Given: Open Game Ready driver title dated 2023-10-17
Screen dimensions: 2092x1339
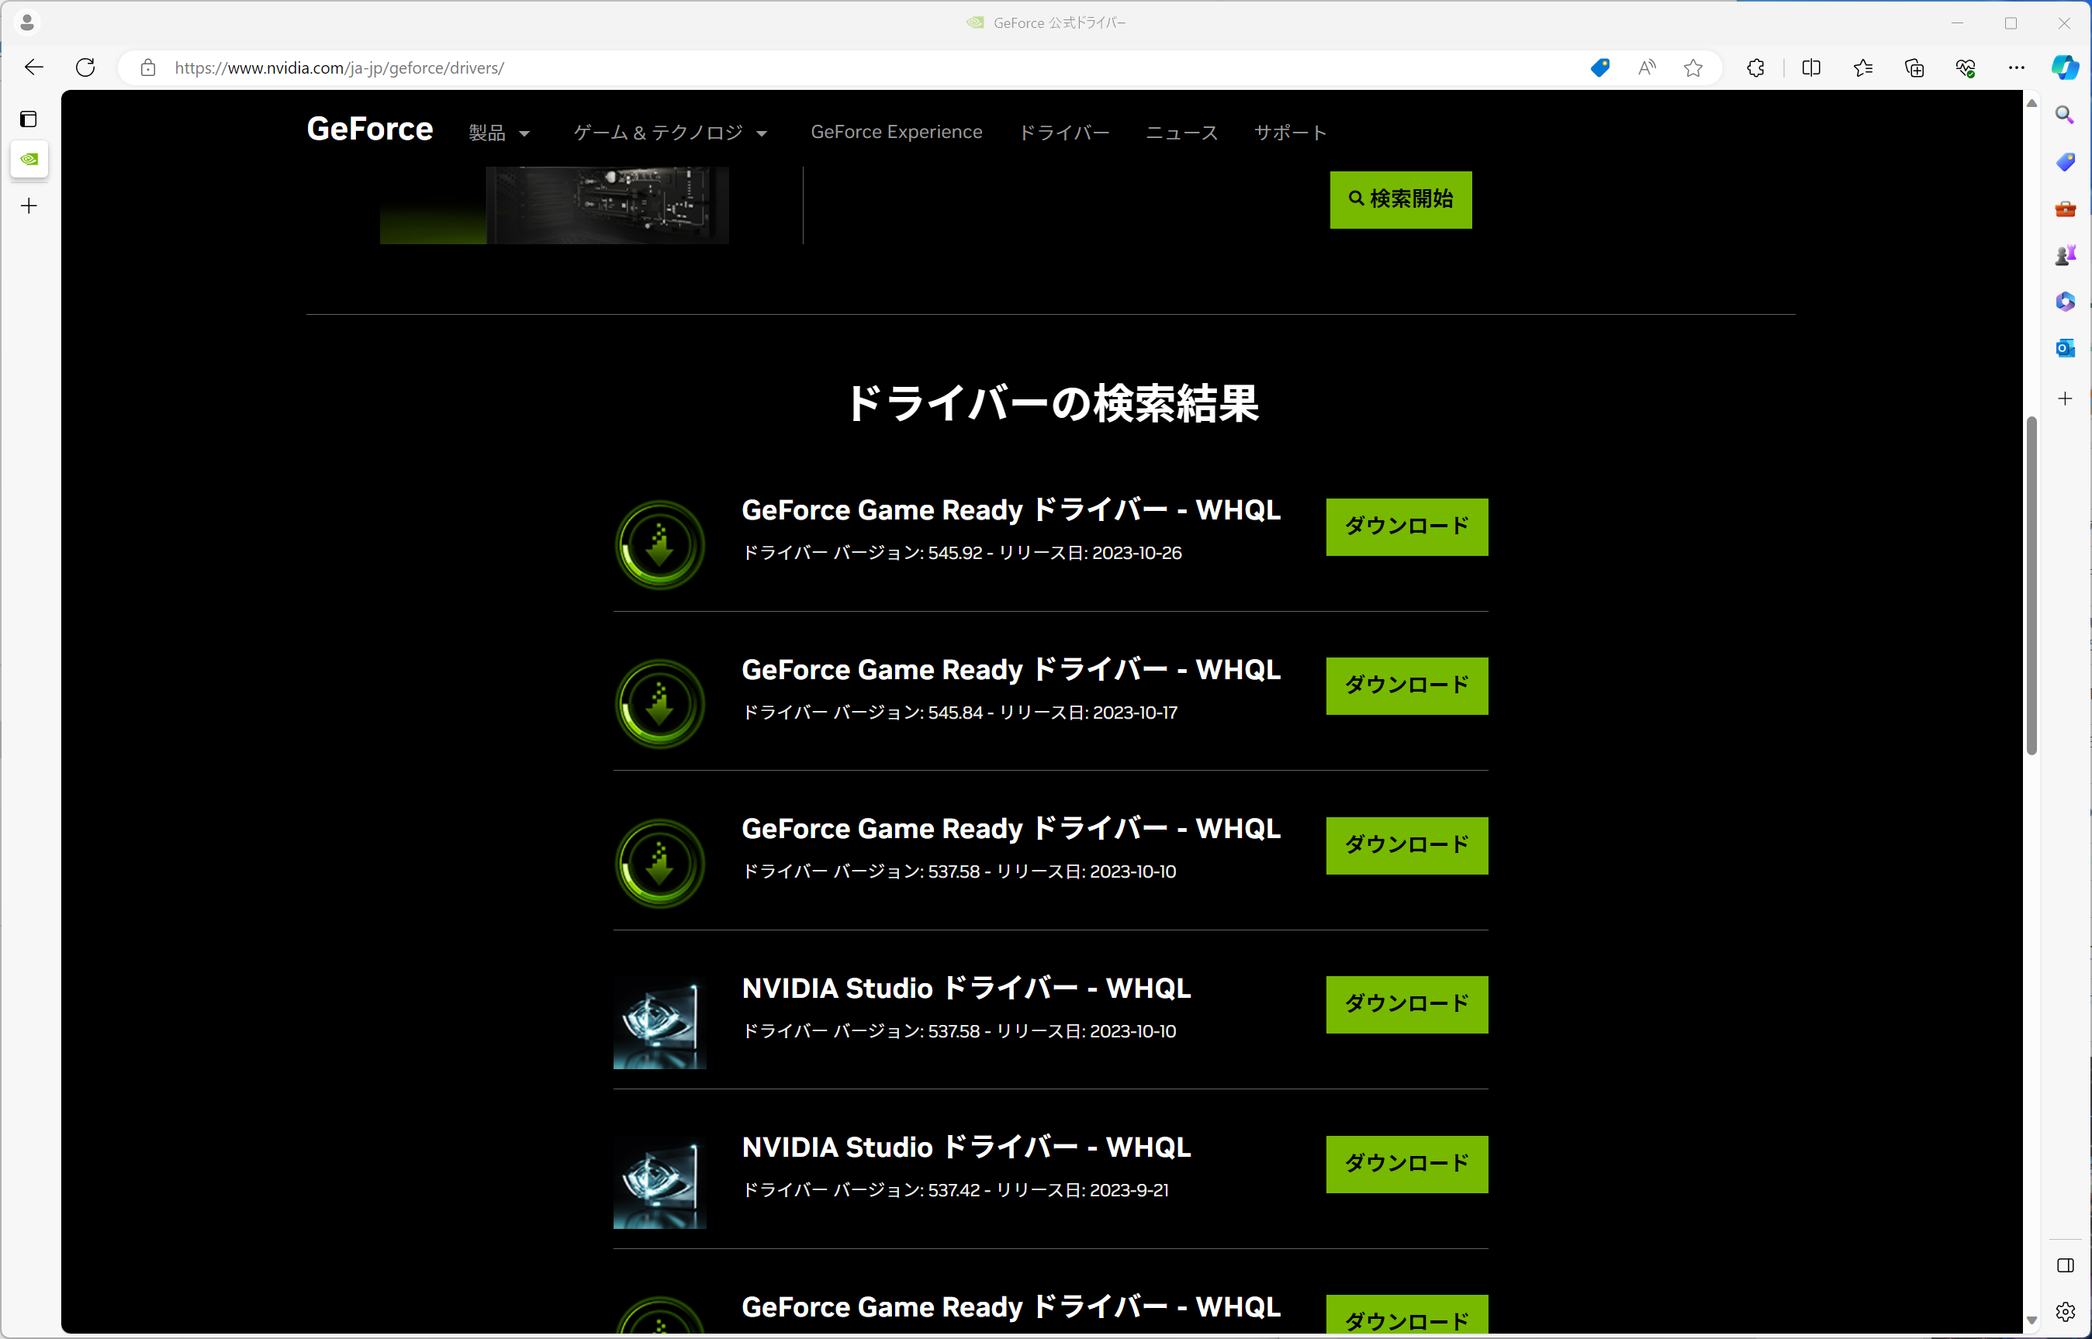Looking at the screenshot, I should point(1011,670).
